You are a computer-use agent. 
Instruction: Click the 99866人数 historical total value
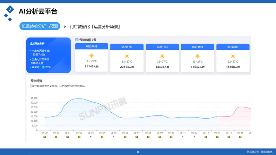pos(37,63)
